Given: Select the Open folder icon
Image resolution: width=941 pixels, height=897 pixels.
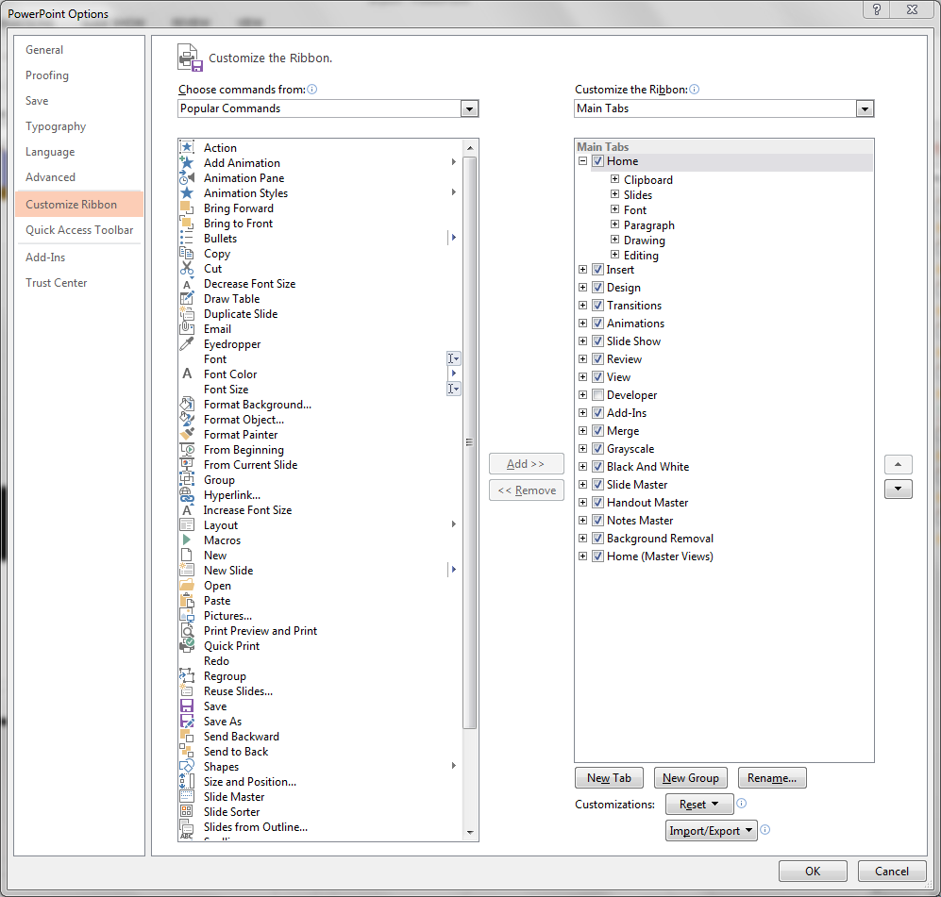Looking at the screenshot, I should pos(187,585).
